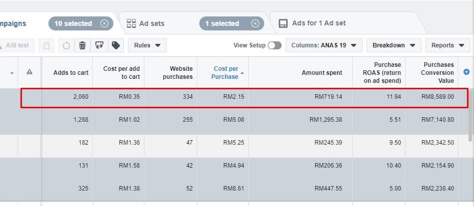Sort by the Amount spent column header

pyautogui.click(x=322, y=72)
